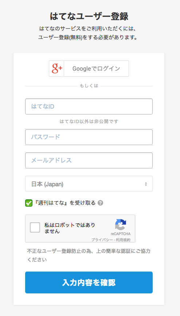The height and width of the screenshot is (316, 180).
Task: Click the red Google+ logo icon
Action: [x=56, y=69]
